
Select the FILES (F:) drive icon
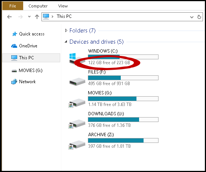click(x=77, y=82)
